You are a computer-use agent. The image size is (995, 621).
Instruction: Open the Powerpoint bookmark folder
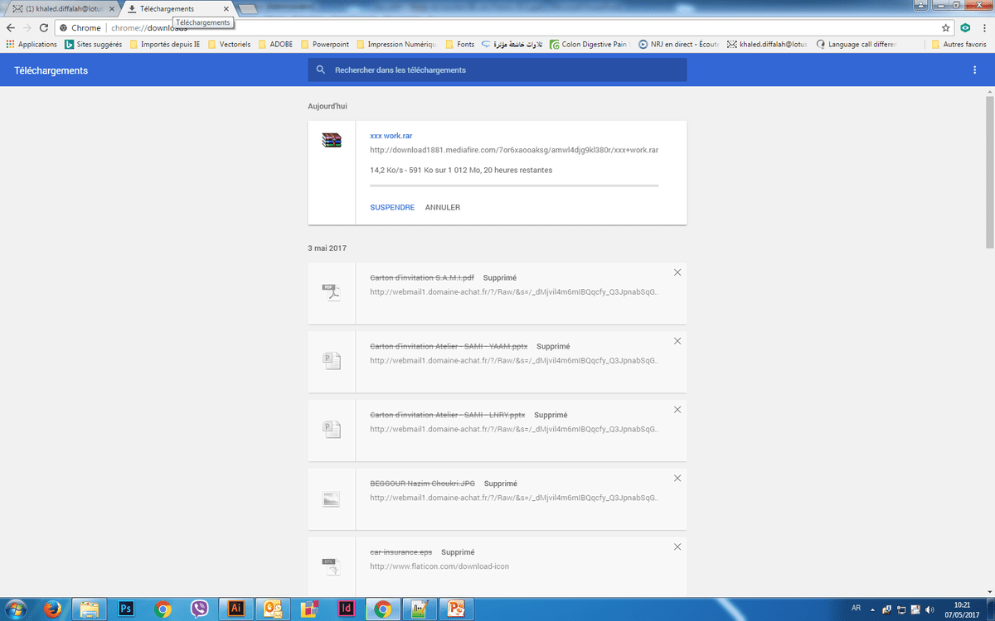pyautogui.click(x=327, y=45)
